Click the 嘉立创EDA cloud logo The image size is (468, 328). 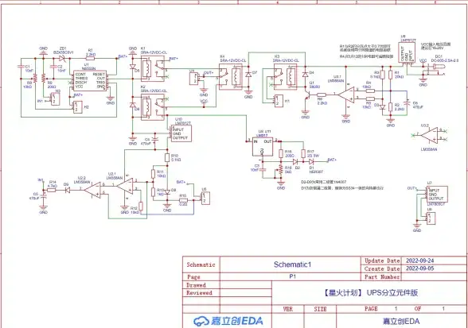(x=228, y=321)
